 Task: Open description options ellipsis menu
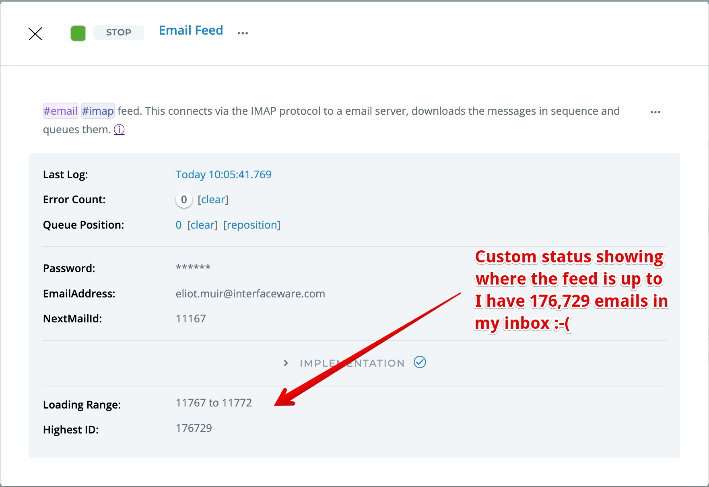[x=655, y=112]
